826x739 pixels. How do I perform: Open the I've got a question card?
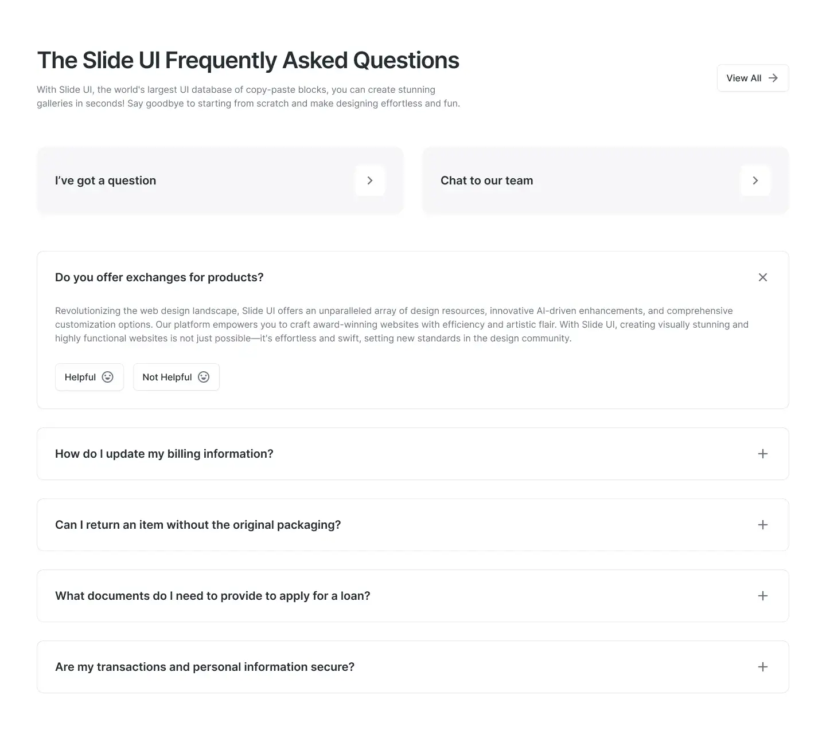tap(106, 180)
